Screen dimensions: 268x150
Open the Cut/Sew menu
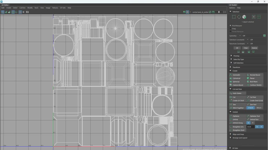22,8
